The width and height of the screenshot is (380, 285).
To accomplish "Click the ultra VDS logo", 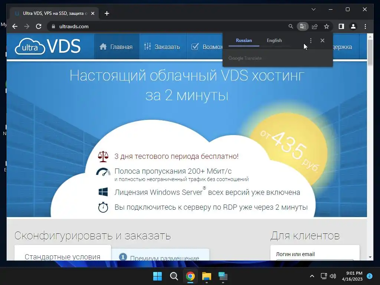I will (47, 46).
